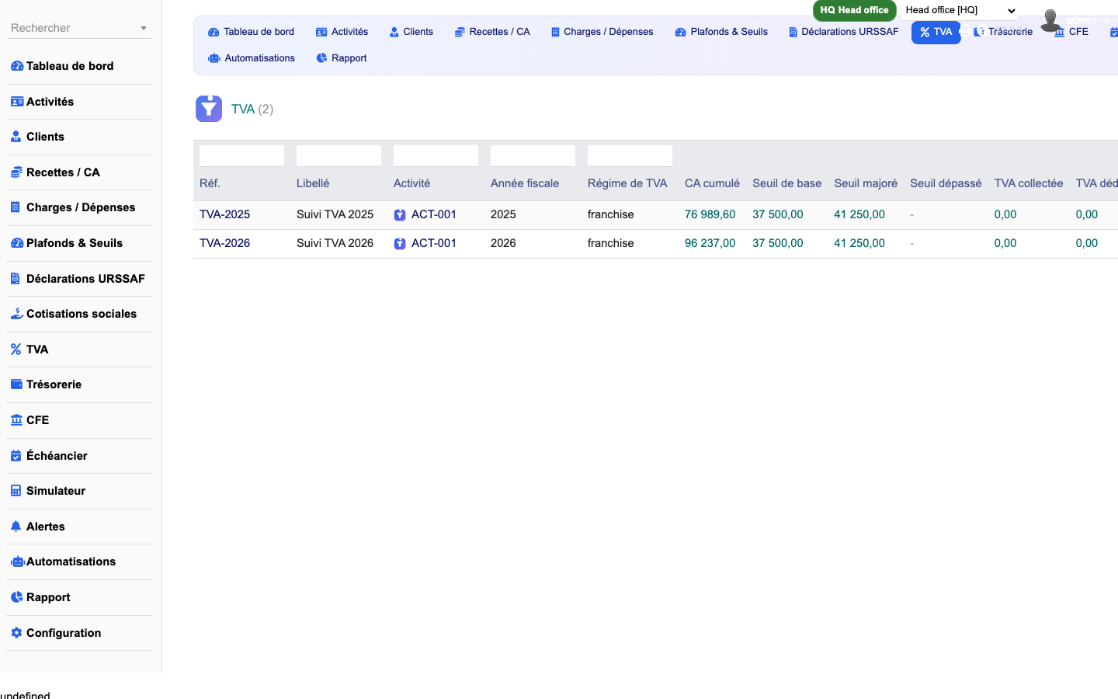Open the ACT-001 link in TVA-2026 row
This screenshot has width=1118, height=699.
(x=433, y=243)
